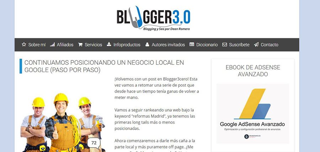320x152 pixels.
Task: Open the Infoproductos menu item
Action: click(x=127, y=45)
